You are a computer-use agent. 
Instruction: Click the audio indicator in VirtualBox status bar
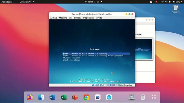click(x=98, y=85)
